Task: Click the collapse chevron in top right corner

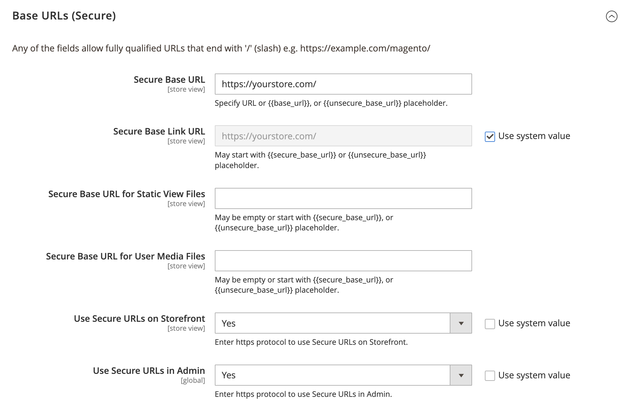Action: (x=612, y=17)
